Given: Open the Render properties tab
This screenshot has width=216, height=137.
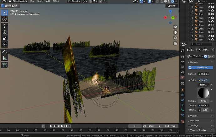Looking at the screenshot, I should [x=183, y=57].
